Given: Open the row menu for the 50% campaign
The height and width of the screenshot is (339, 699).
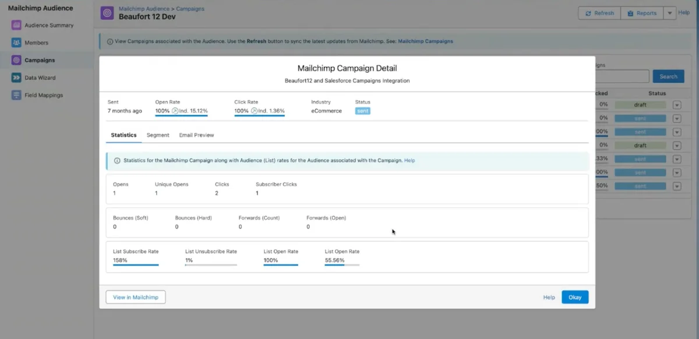Looking at the screenshot, I should tap(677, 186).
